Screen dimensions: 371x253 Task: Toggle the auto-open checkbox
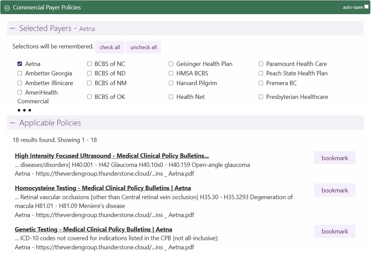tap(366, 7)
